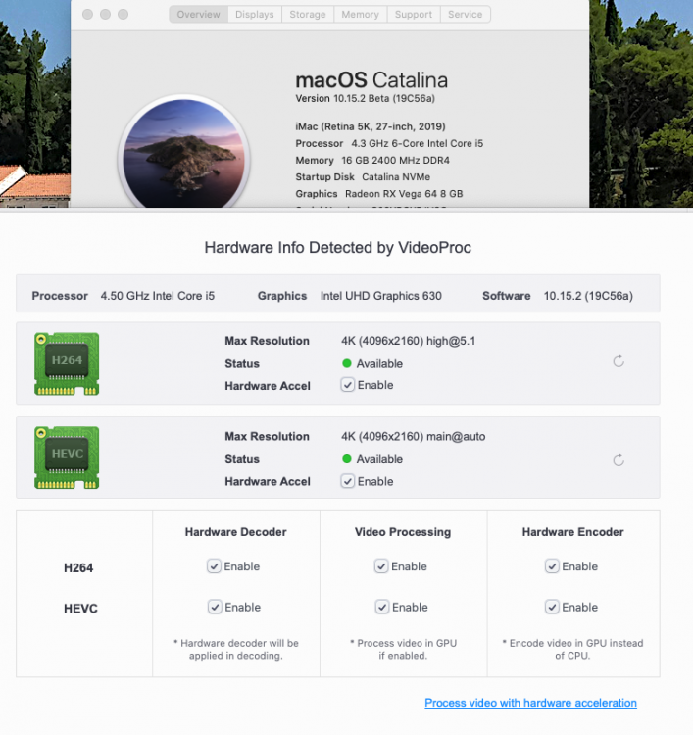The image size is (693, 735).
Task: Click the Hardware Decoder column header
Action: 235,532
